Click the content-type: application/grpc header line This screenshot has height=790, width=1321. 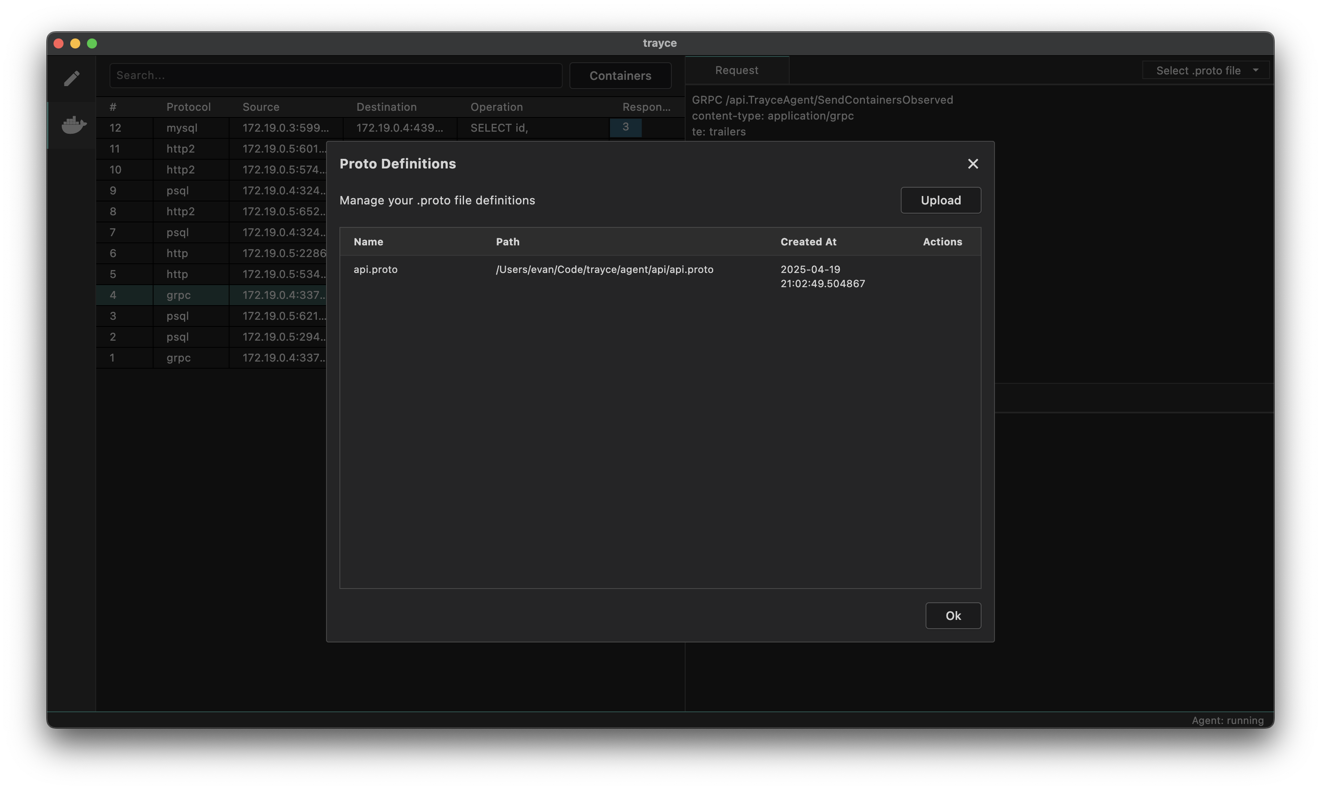coord(772,116)
